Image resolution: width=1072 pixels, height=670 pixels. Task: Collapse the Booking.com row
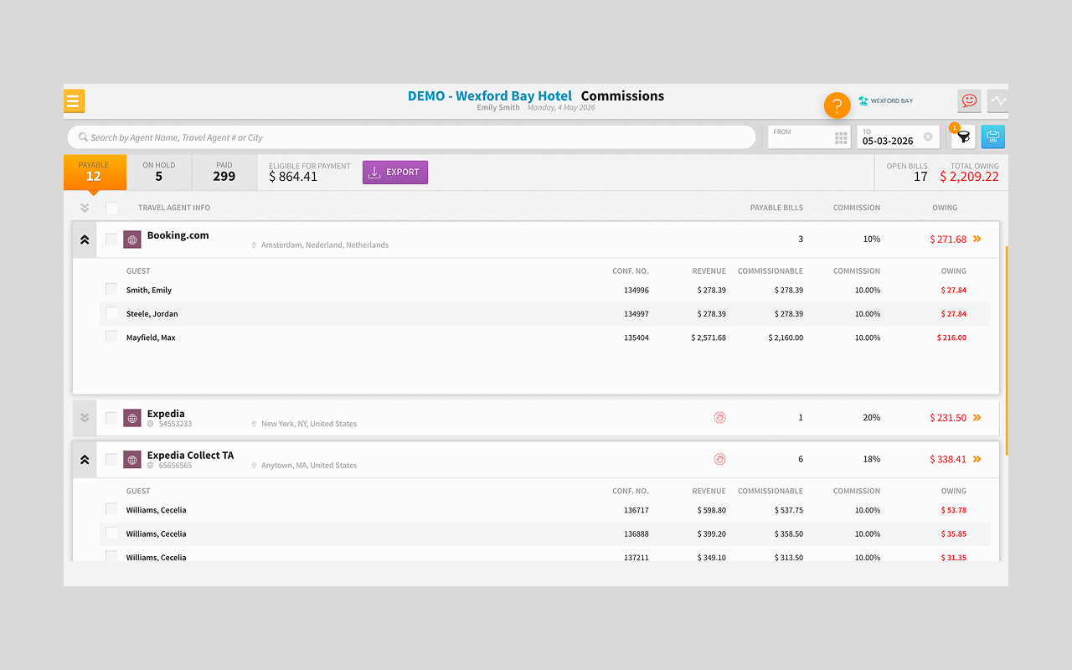pos(85,240)
